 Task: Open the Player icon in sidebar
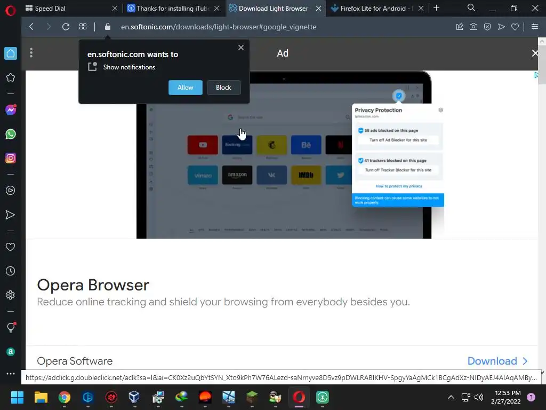[x=11, y=191]
